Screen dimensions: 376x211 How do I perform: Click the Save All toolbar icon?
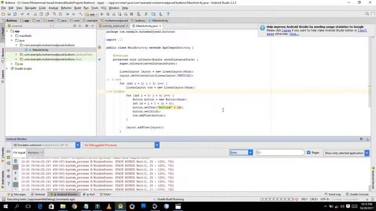pyautogui.click(x=9, y=14)
